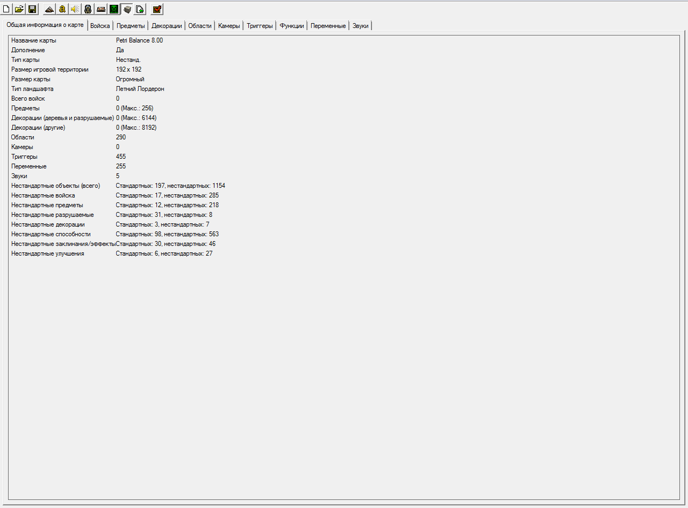Test the map with the red checkmark icon
Screen dimensions: 688x508
click(x=157, y=9)
